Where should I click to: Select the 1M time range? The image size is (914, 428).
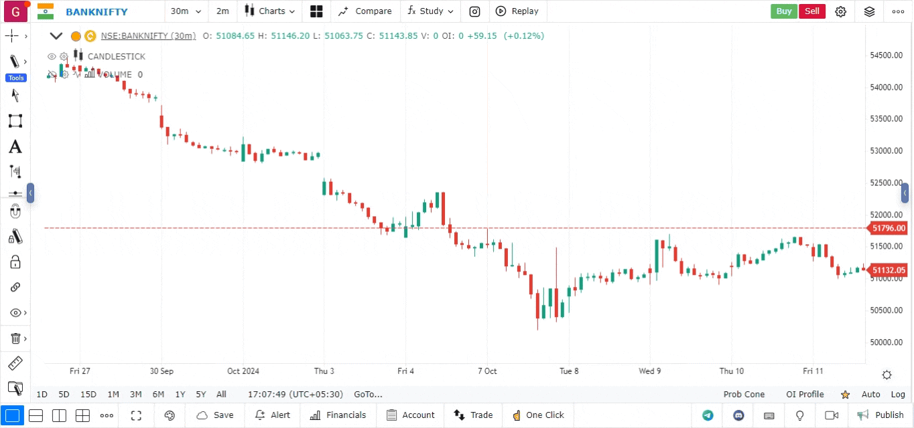click(113, 395)
